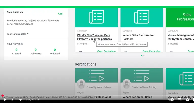The height and width of the screenshot is (109, 194).
Task: Click Sales Professional card banner
Action: [180, 17]
